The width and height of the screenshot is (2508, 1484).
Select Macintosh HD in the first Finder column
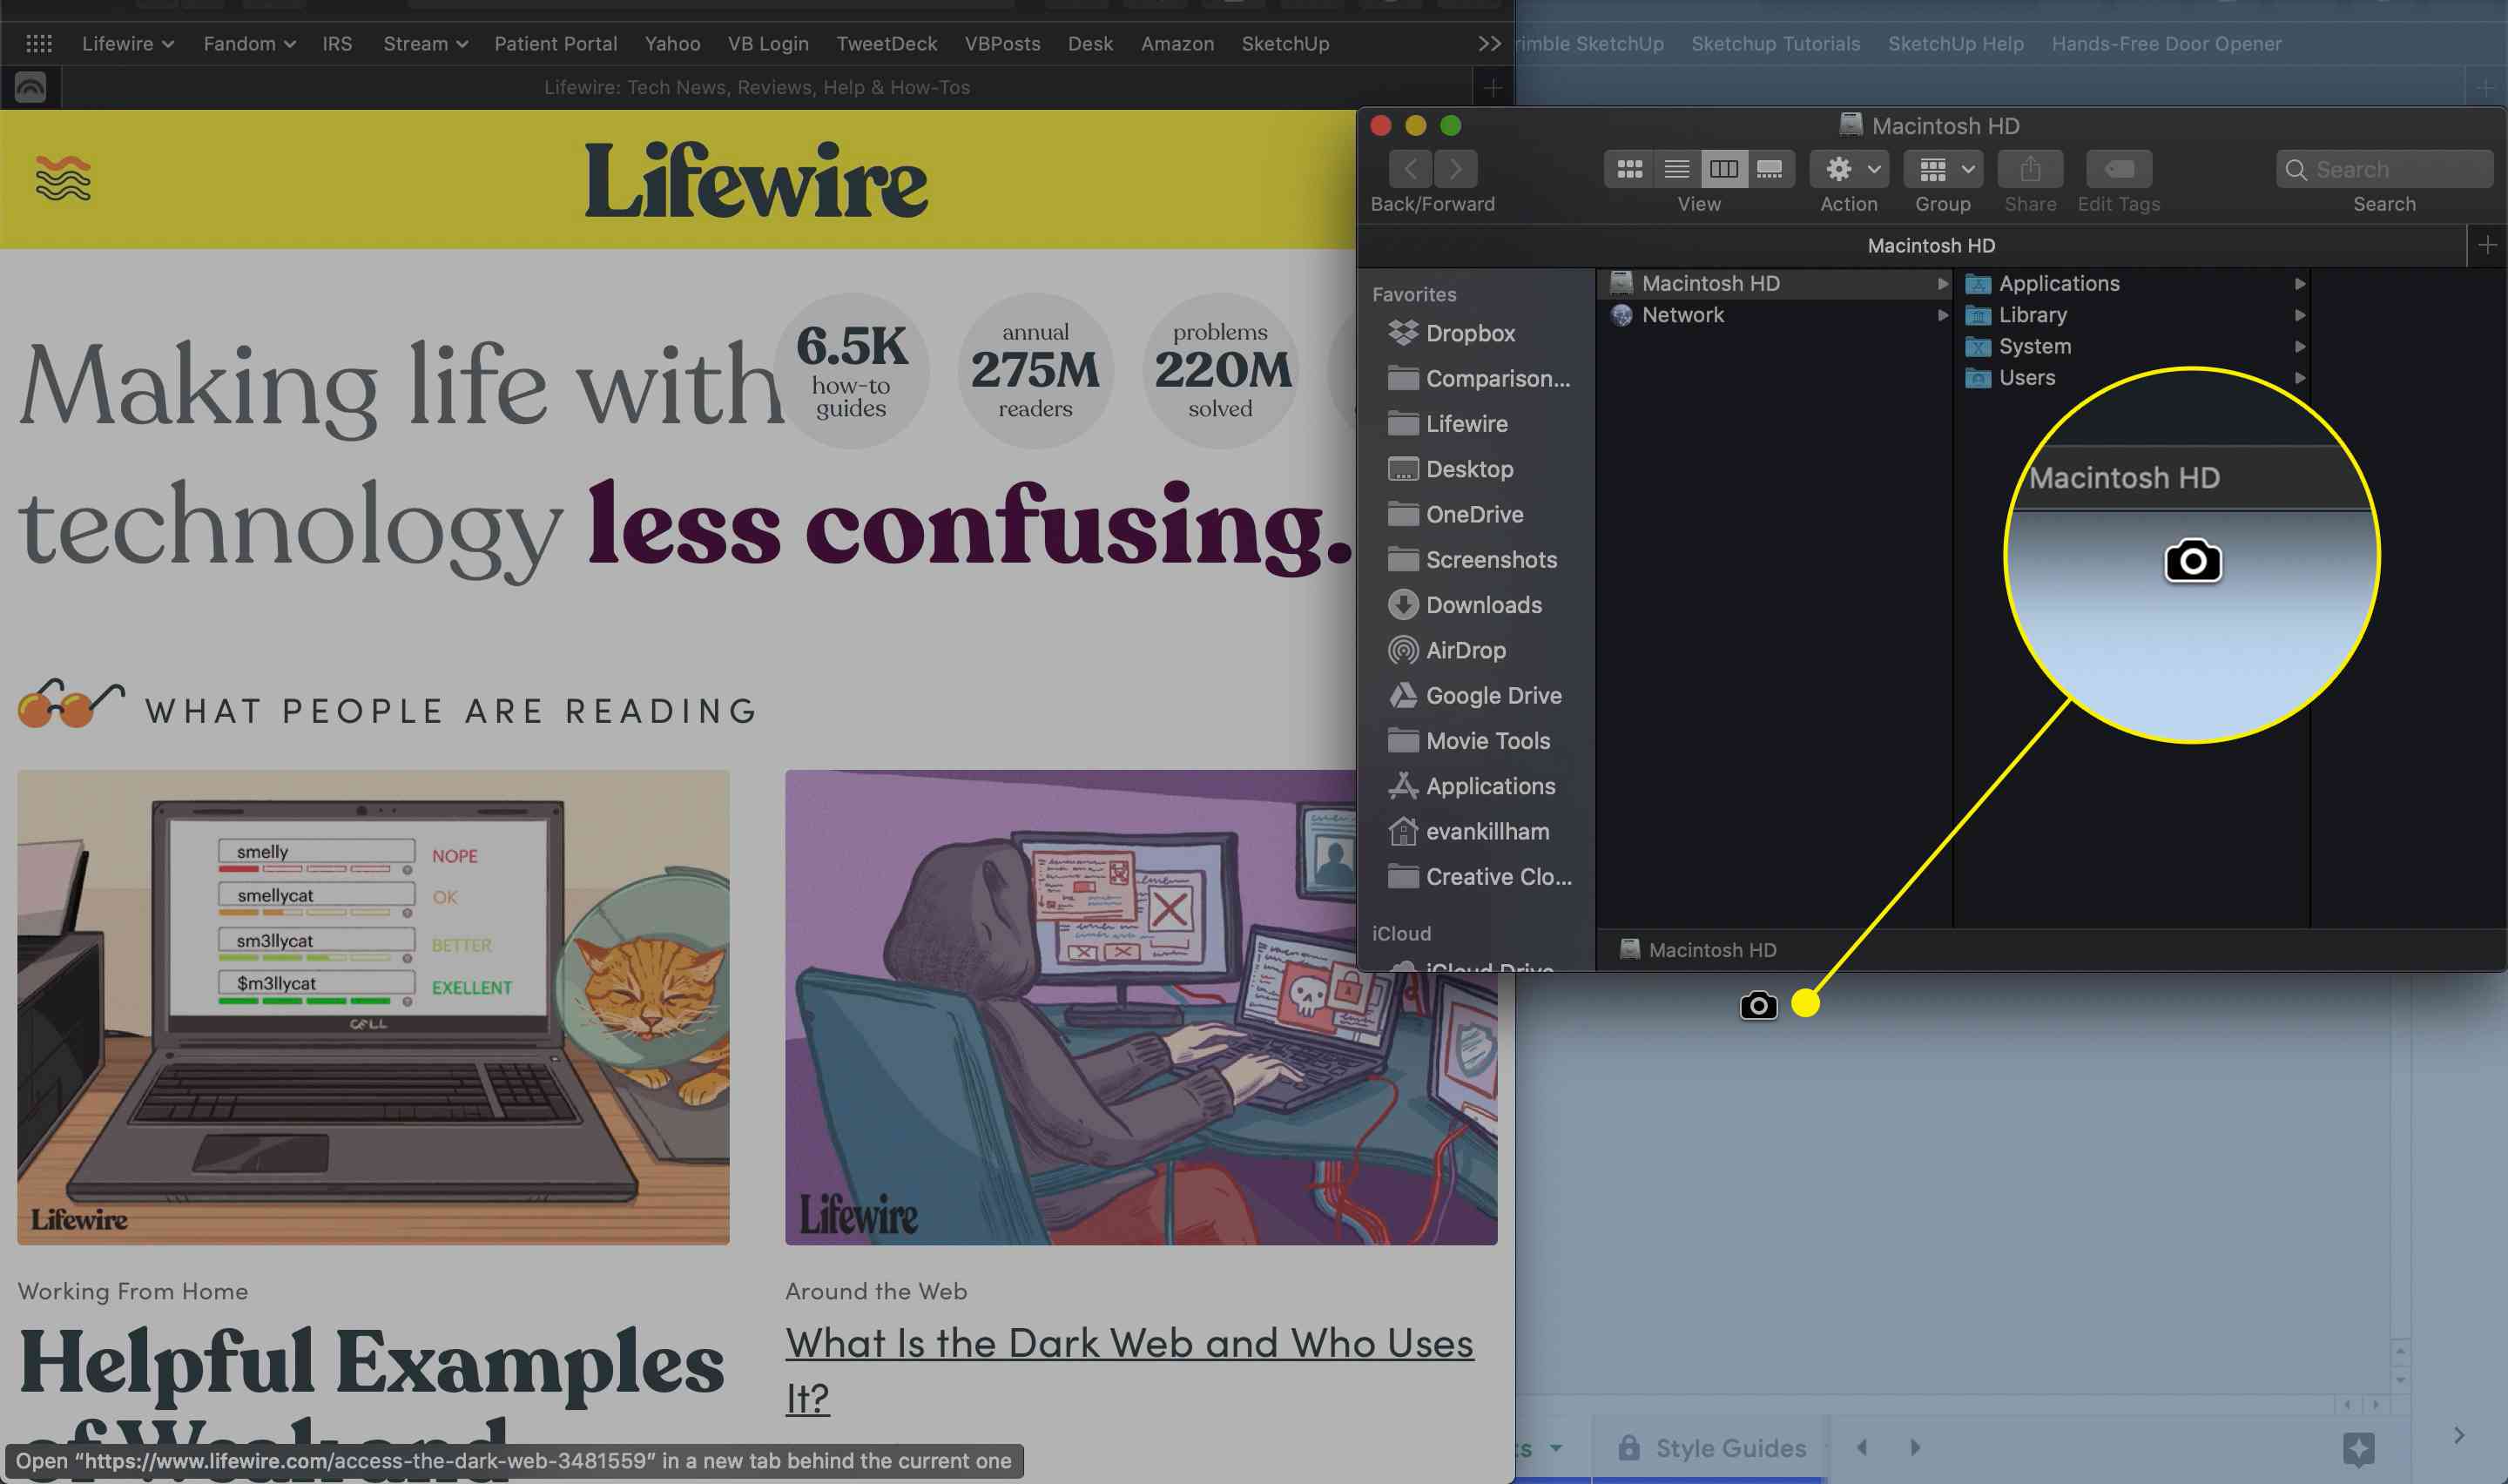(1776, 283)
